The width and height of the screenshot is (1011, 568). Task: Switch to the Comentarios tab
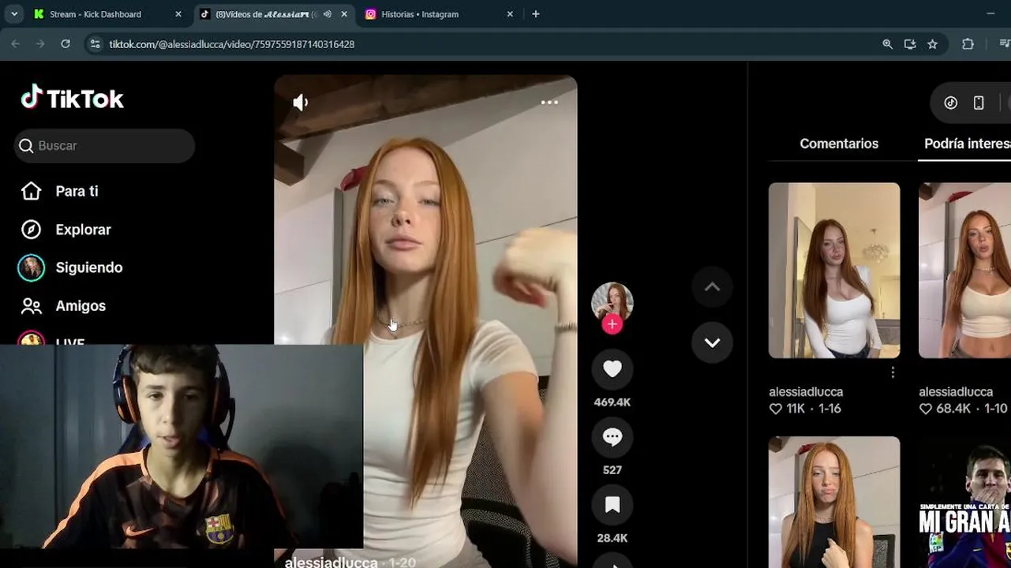839,144
